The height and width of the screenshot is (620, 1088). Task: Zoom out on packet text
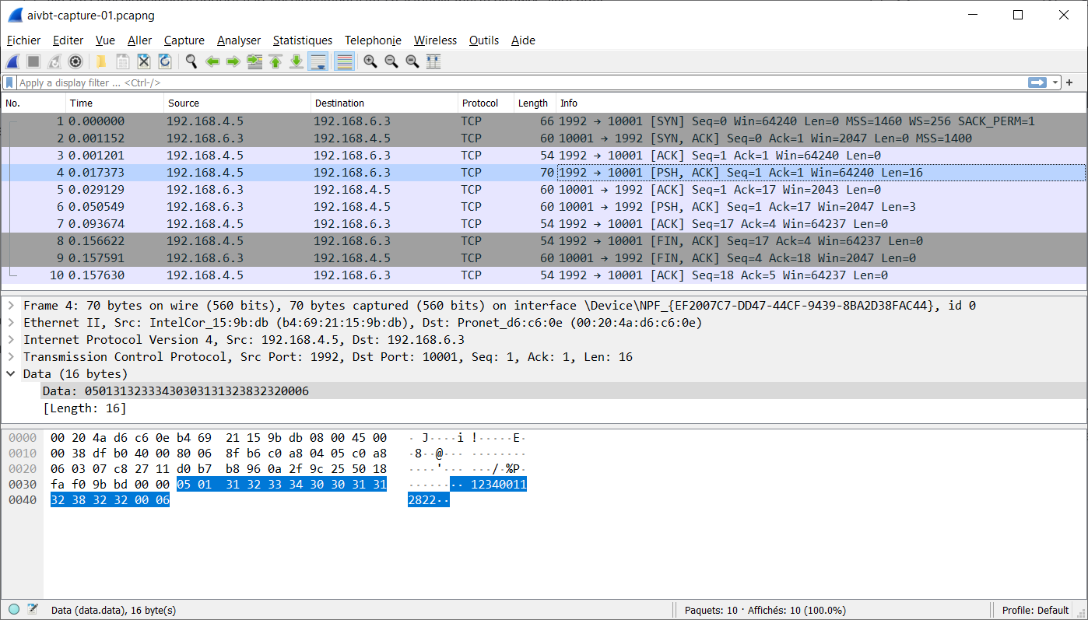pos(391,61)
